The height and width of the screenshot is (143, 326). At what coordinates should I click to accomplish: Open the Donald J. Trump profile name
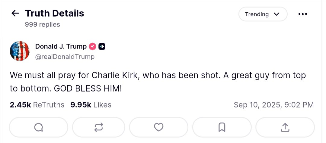point(61,47)
